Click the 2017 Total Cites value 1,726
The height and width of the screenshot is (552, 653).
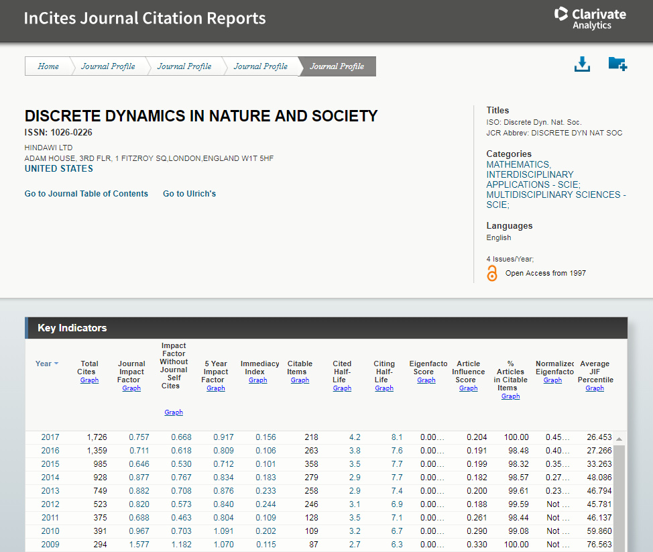click(x=97, y=437)
